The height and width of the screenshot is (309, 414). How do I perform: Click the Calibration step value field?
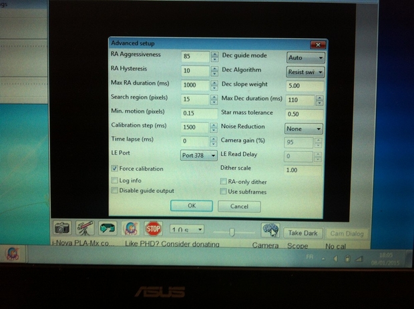[x=194, y=127]
